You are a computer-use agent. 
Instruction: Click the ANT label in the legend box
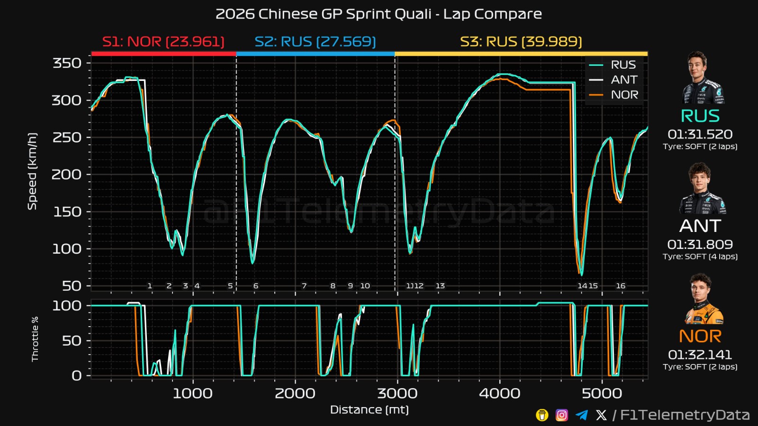pos(624,80)
